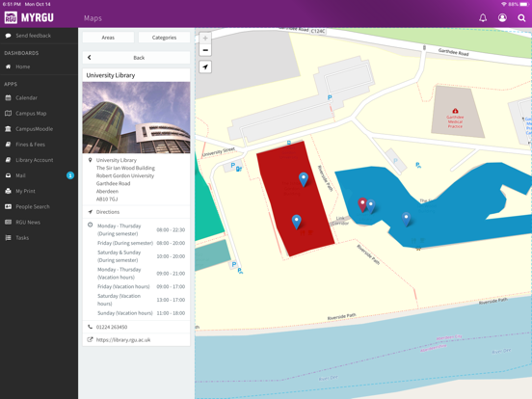Click the Mail unread badge
The width and height of the screenshot is (532, 399).
click(x=70, y=175)
